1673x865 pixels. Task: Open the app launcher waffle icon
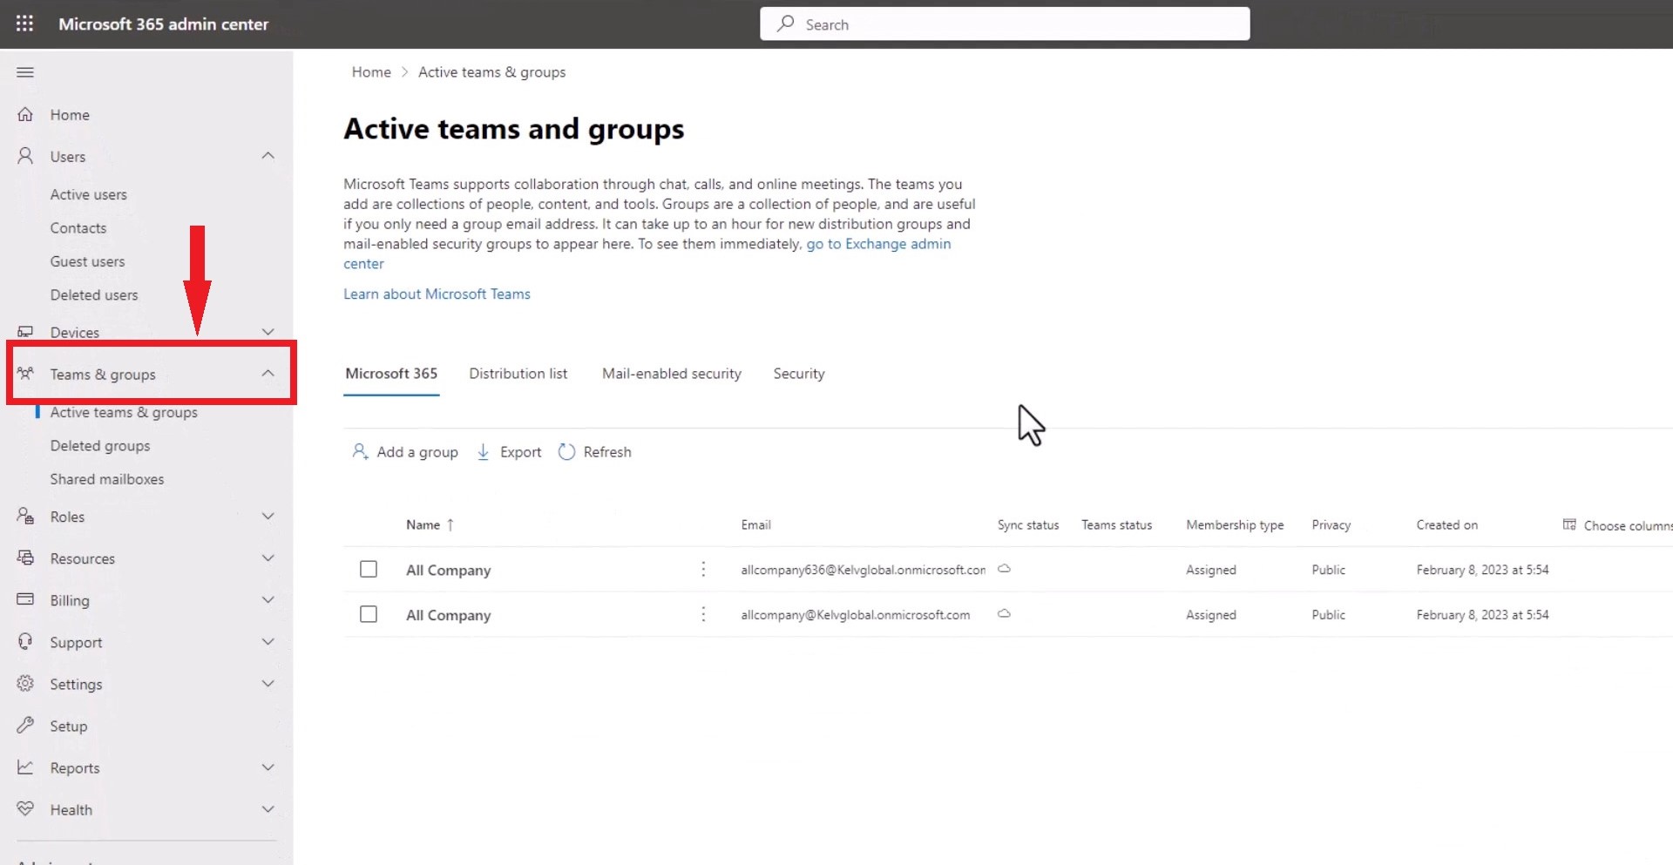pyautogui.click(x=24, y=24)
